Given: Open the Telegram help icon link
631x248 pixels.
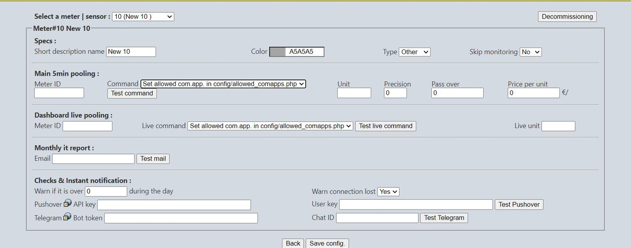Looking at the screenshot, I should [x=68, y=217].
